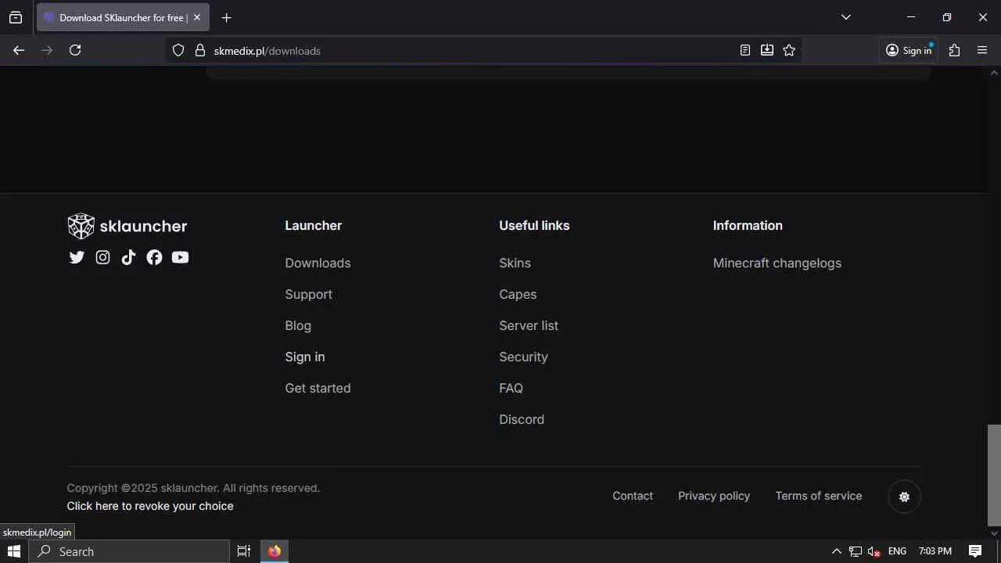1001x563 pixels.
Task: Open the tracking protection shield icon
Action: [178, 50]
